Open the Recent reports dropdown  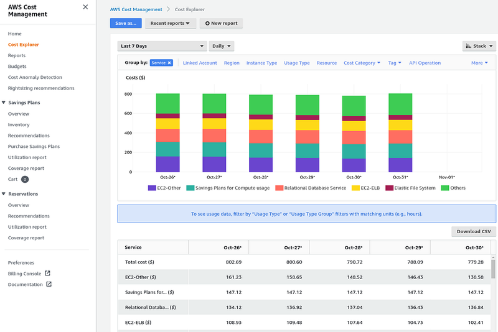tap(171, 23)
